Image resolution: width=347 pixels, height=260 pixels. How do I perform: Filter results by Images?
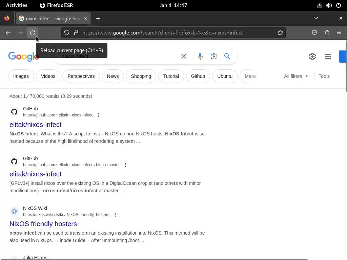pos(21,76)
